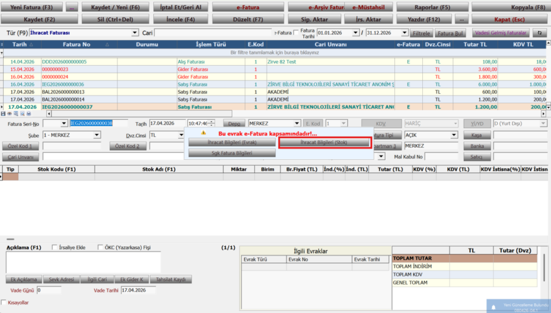551x313 pixels.
Task: Click the e-Müstahsil button
Action: click(x=368, y=8)
